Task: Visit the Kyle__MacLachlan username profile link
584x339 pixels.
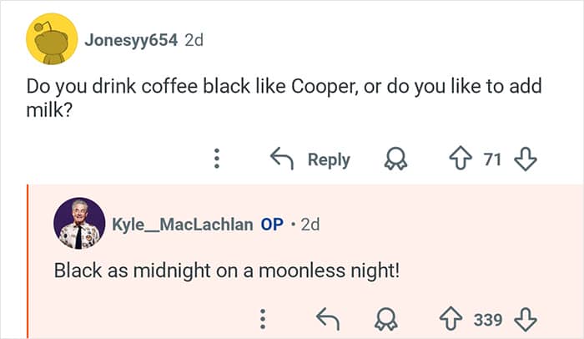Action: 183,225
